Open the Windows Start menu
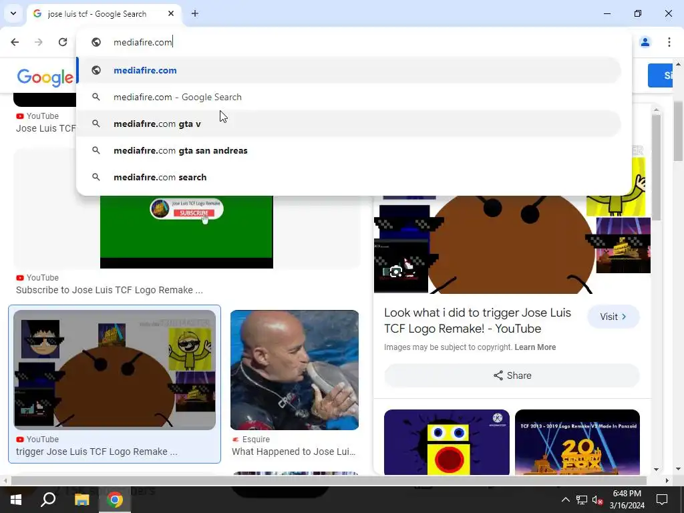The image size is (684, 513). [16, 500]
